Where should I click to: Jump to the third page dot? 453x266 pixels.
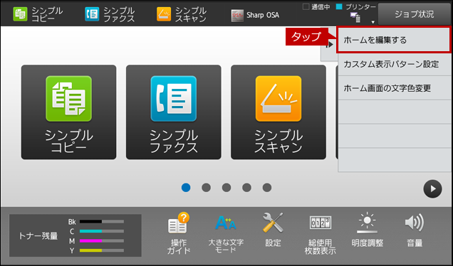pos(226,188)
